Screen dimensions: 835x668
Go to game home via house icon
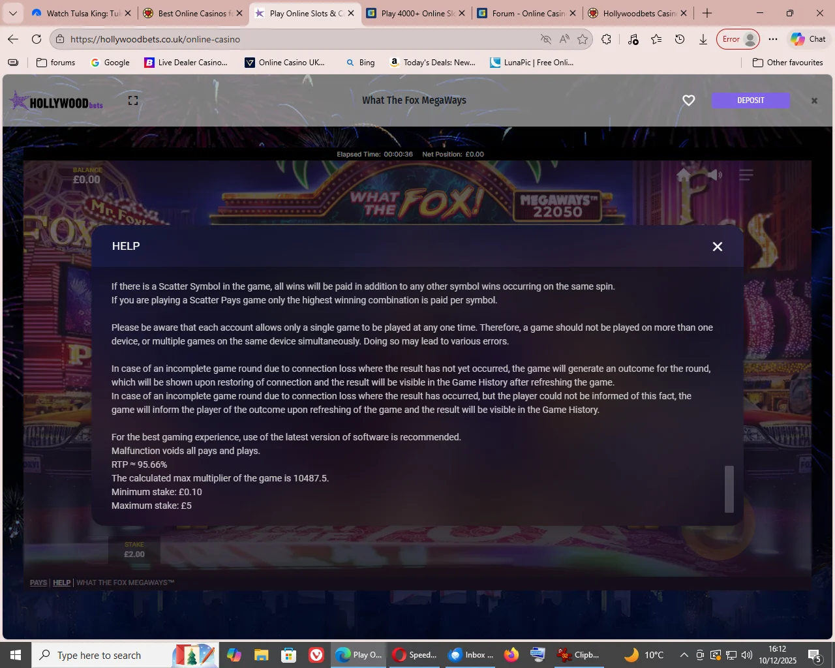tap(684, 175)
